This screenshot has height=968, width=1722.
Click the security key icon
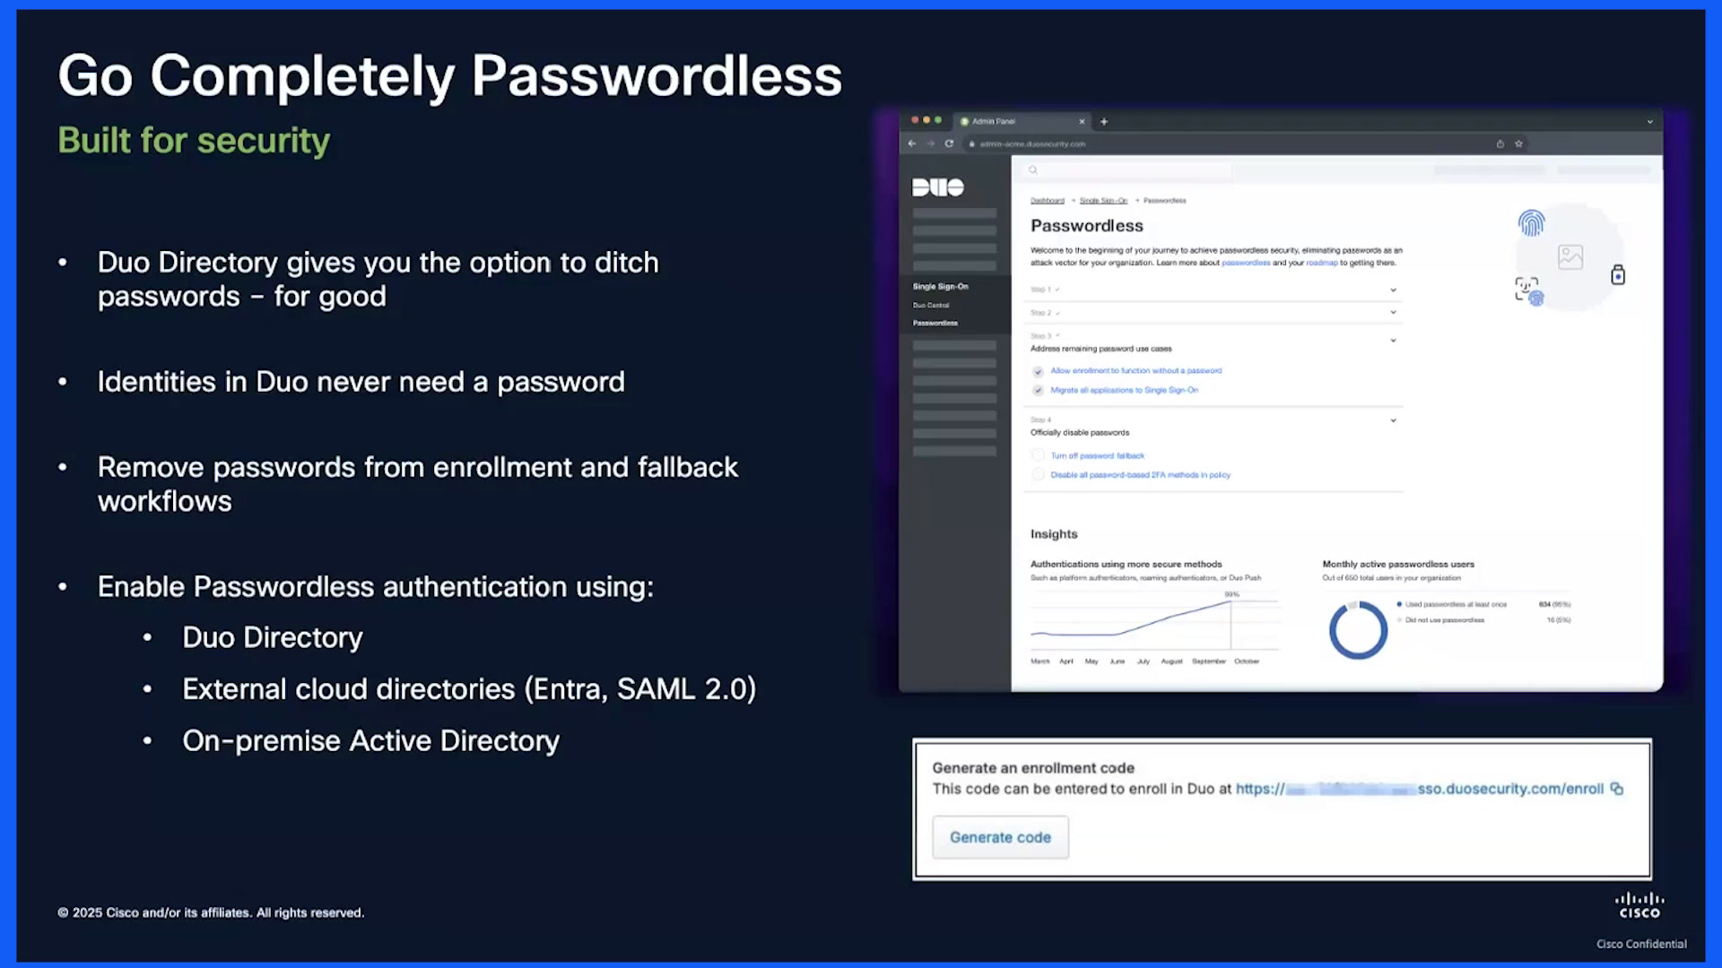[1618, 274]
